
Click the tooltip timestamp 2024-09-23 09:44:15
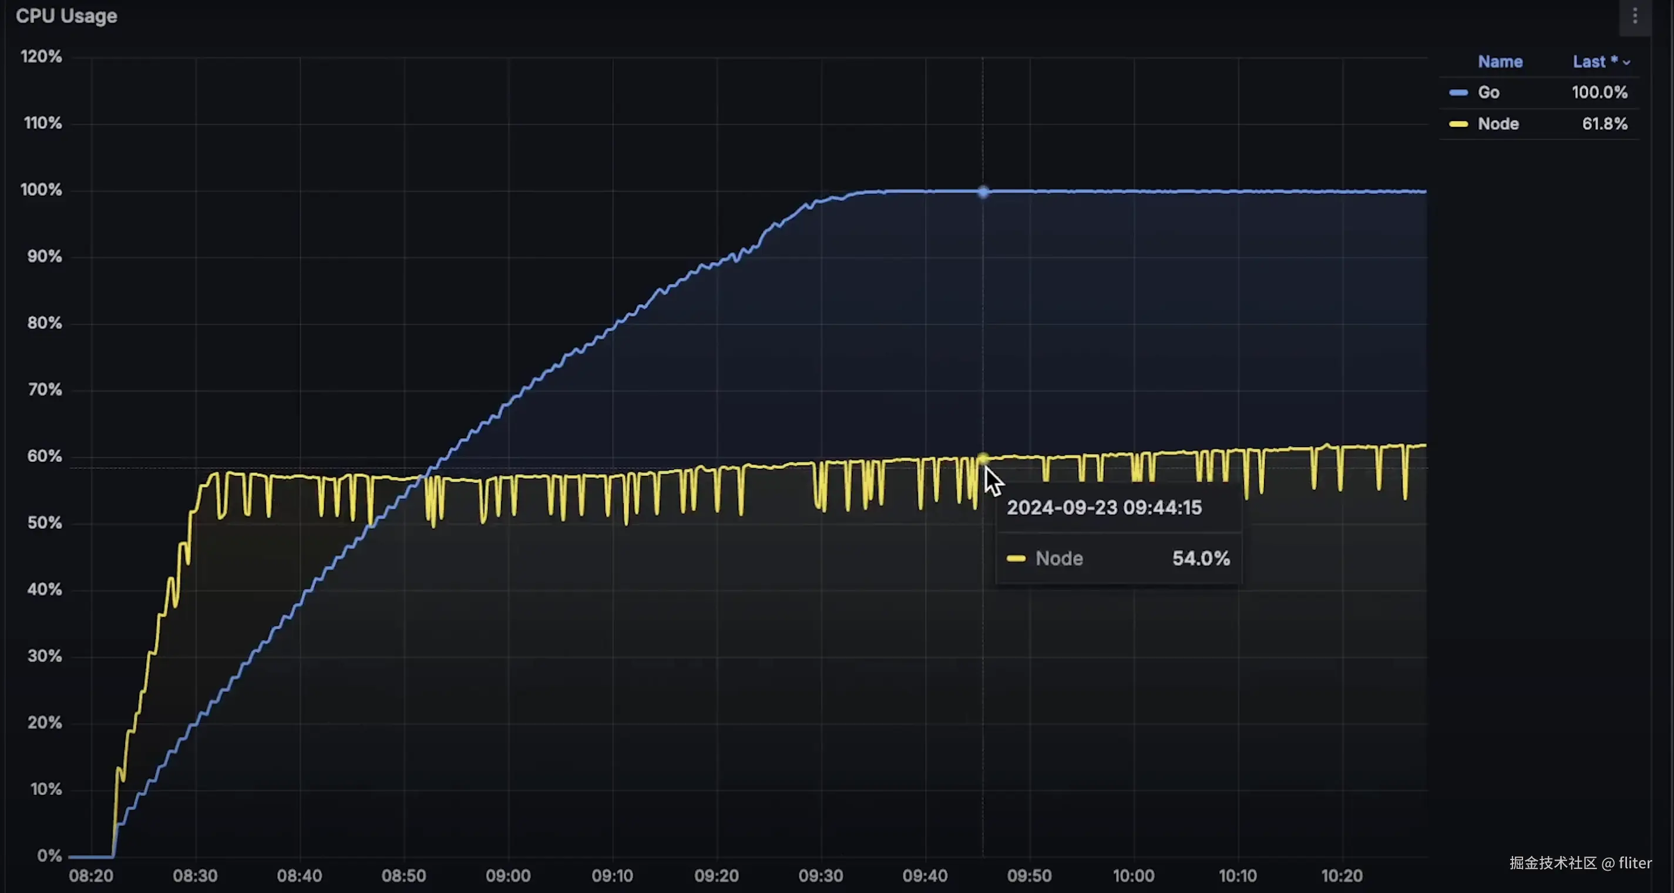(1104, 508)
